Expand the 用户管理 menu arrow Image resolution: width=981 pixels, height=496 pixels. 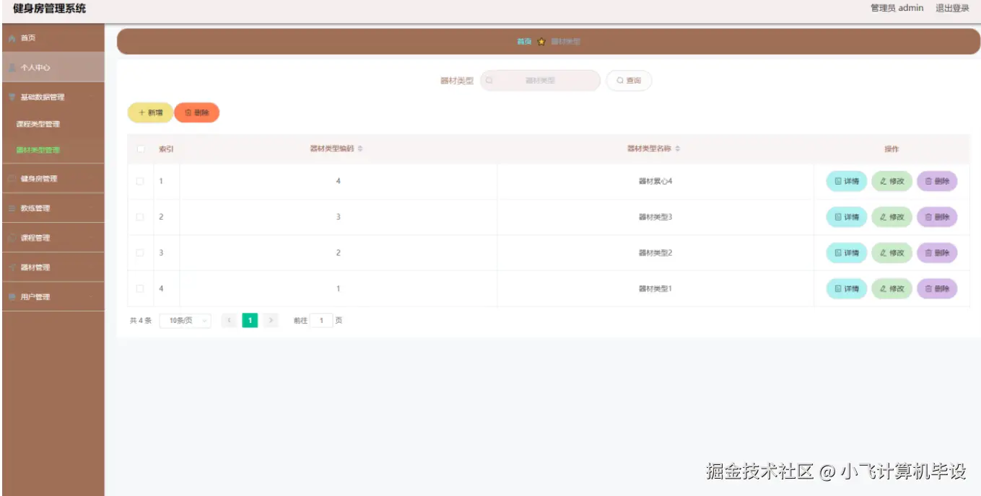click(91, 297)
